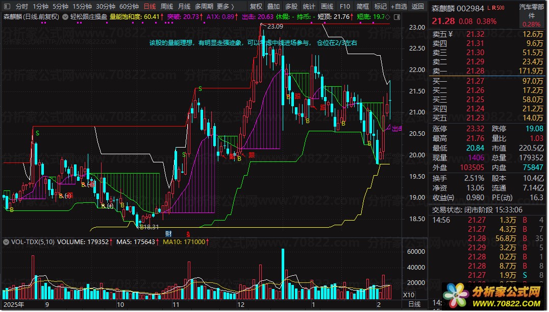Screen dimensions: 549x312
Task: Click the X10 volume scale label
Action: (x=409, y=295)
